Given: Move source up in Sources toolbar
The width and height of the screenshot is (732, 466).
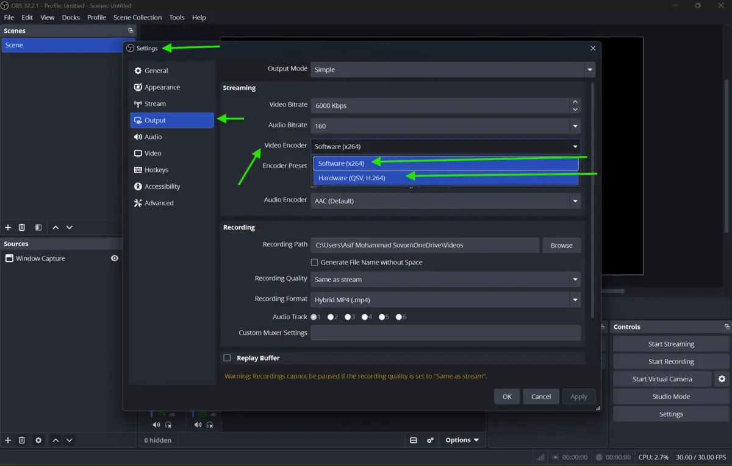Looking at the screenshot, I should tap(56, 440).
